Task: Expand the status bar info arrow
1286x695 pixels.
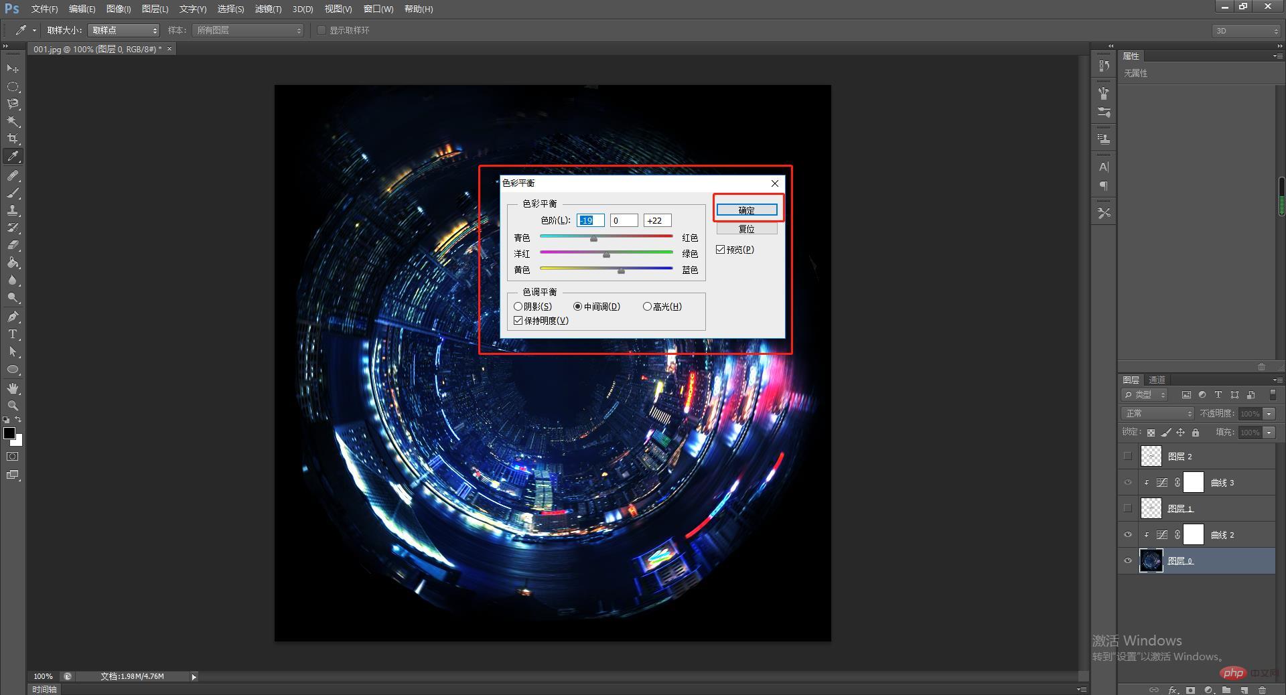Action: (x=194, y=677)
